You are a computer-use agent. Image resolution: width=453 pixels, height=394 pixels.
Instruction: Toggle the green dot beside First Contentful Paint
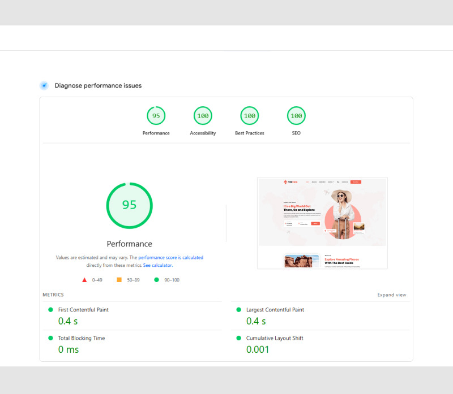pos(50,310)
